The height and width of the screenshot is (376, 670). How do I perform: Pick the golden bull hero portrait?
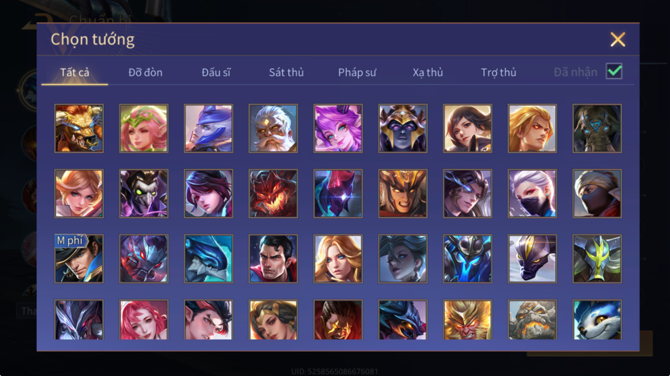click(79, 128)
